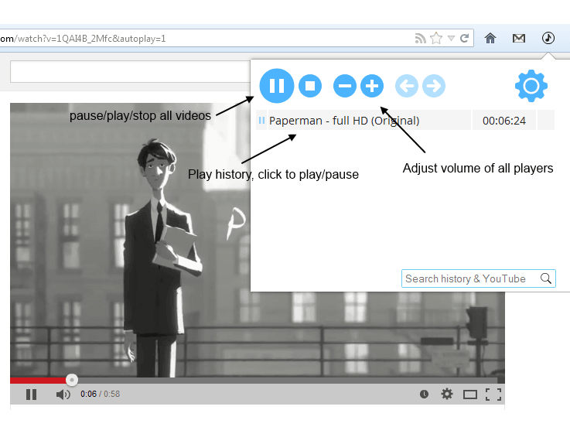The image size is (570, 427).
Task: Mute the YouTube player volume speaker
Action: pos(63,395)
